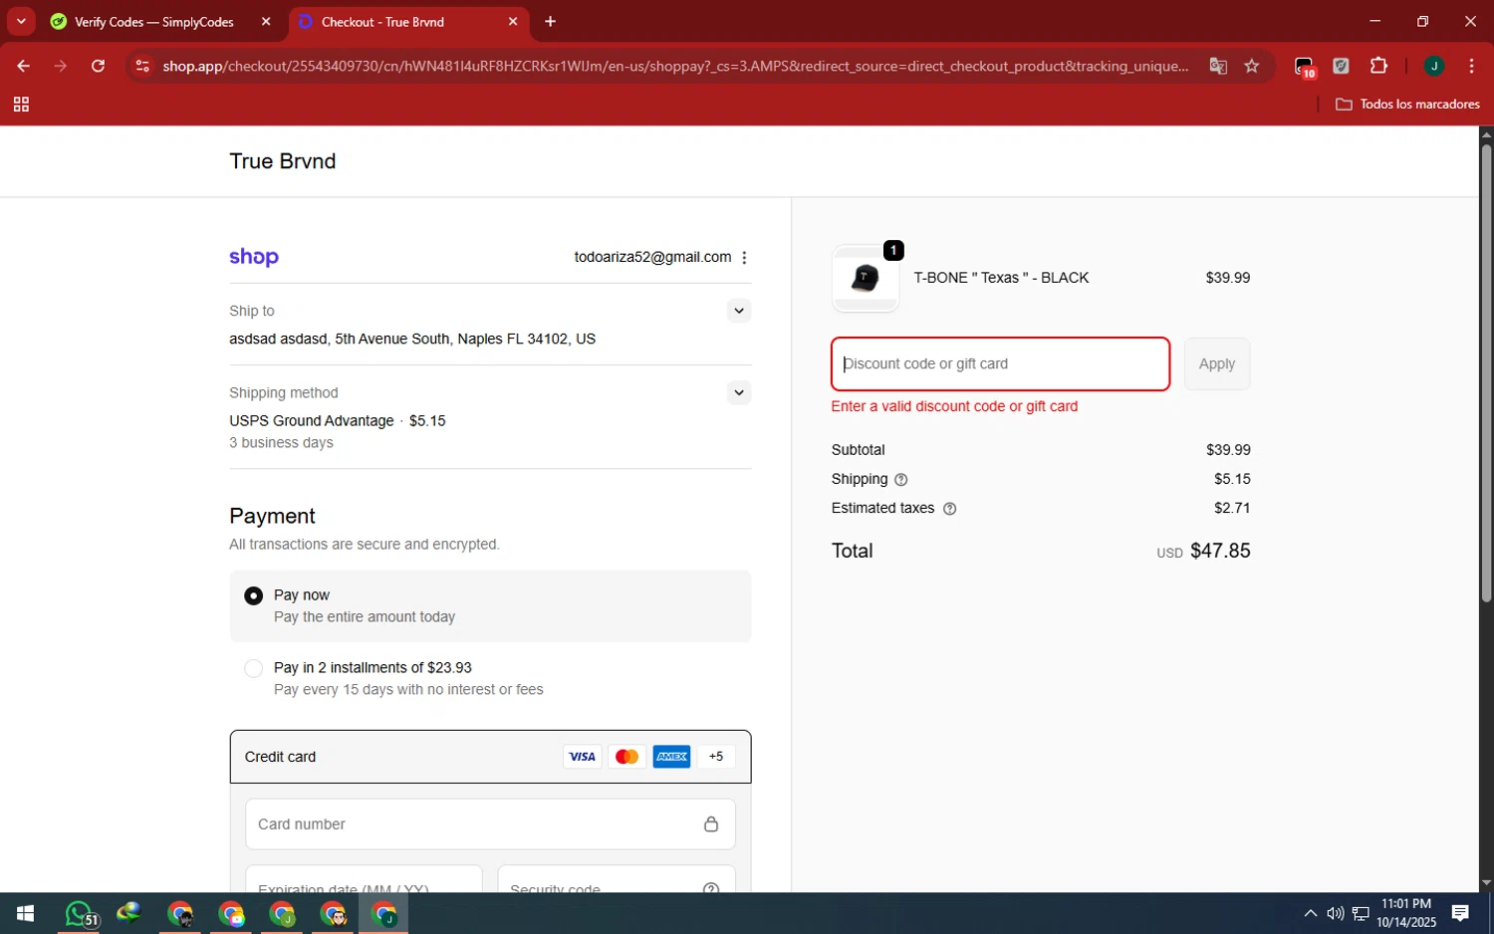
Task: Open the Chrome profile avatar J
Action: pos(1434,66)
